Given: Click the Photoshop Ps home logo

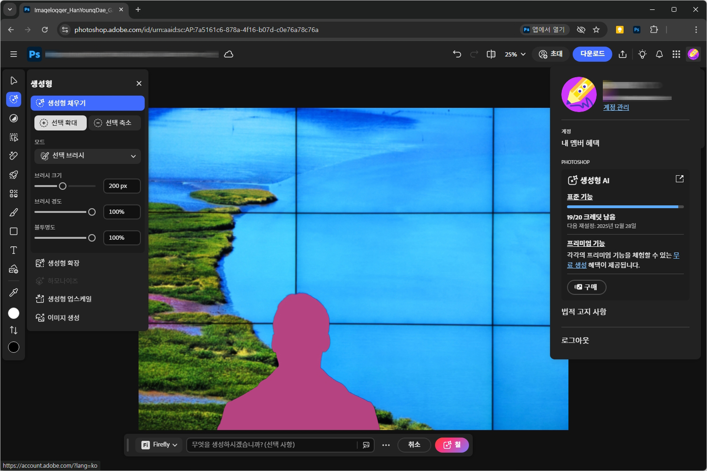Looking at the screenshot, I should point(34,54).
